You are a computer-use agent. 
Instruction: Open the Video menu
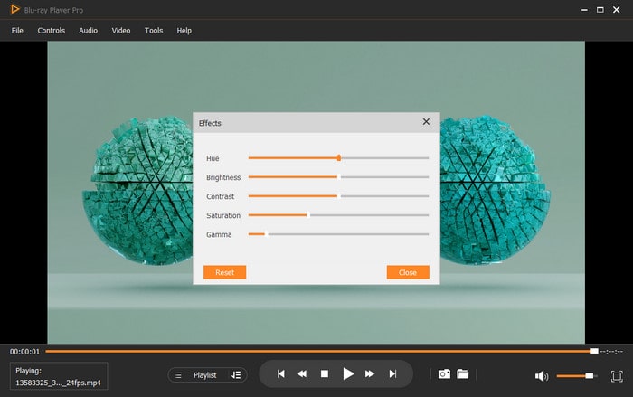[x=121, y=30]
